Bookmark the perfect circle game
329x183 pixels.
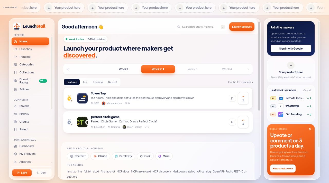[232, 122]
